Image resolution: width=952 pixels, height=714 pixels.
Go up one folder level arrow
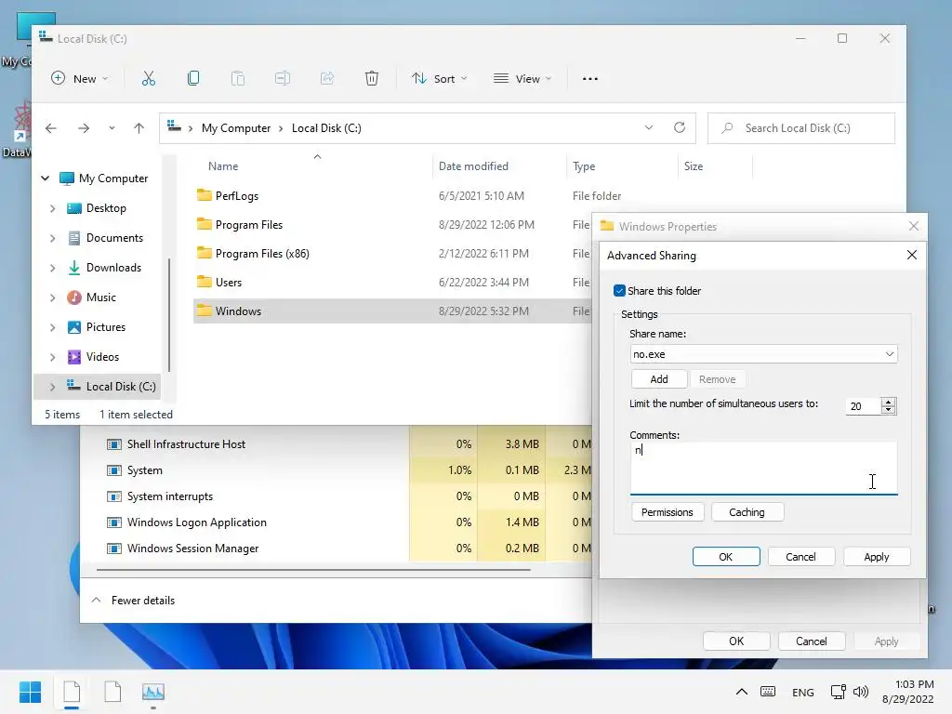point(139,128)
